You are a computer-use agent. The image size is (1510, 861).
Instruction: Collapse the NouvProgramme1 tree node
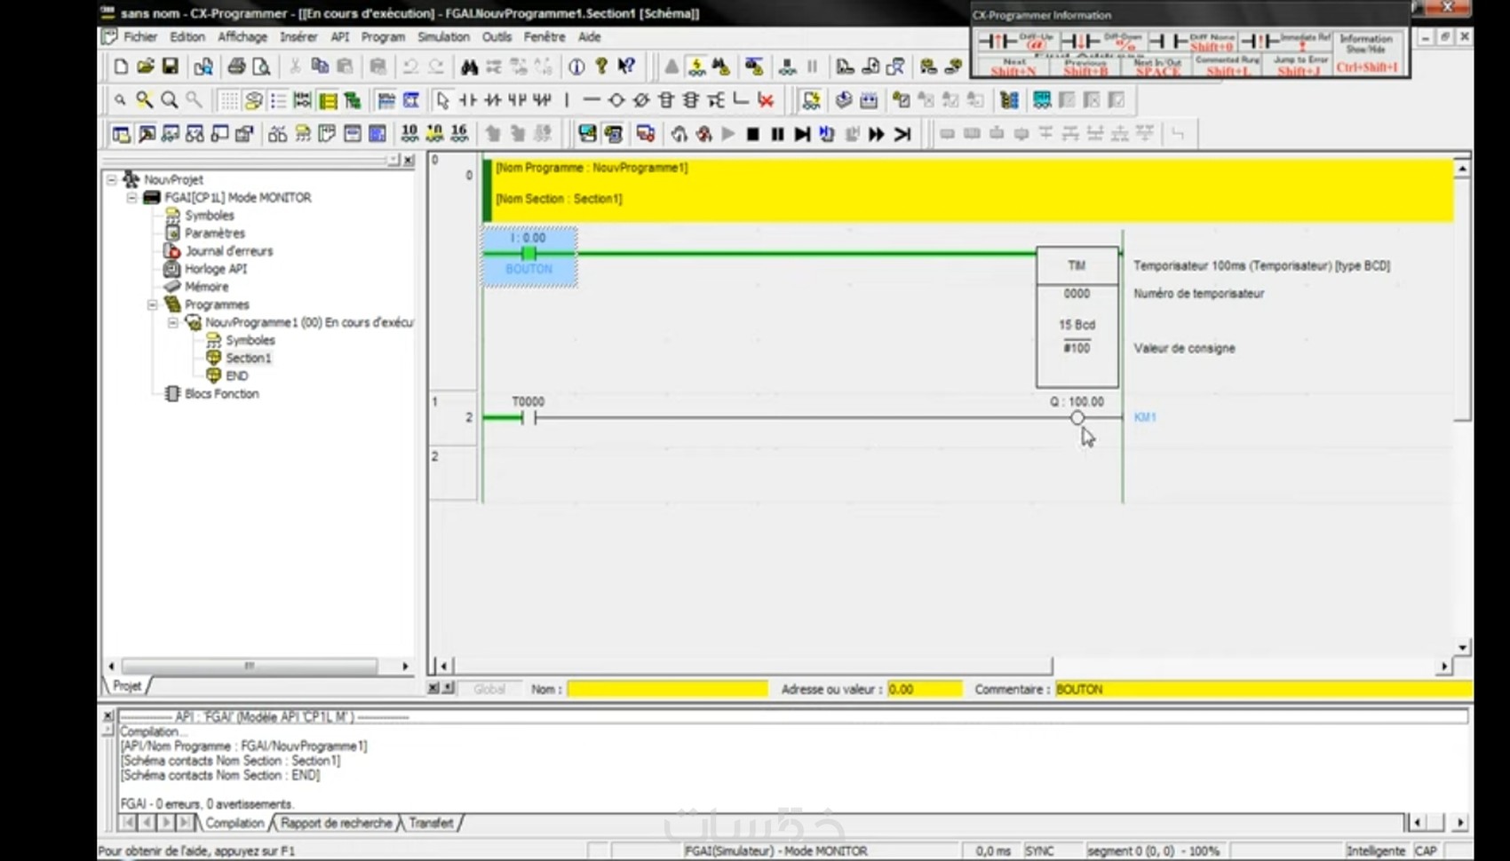(172, 322)
